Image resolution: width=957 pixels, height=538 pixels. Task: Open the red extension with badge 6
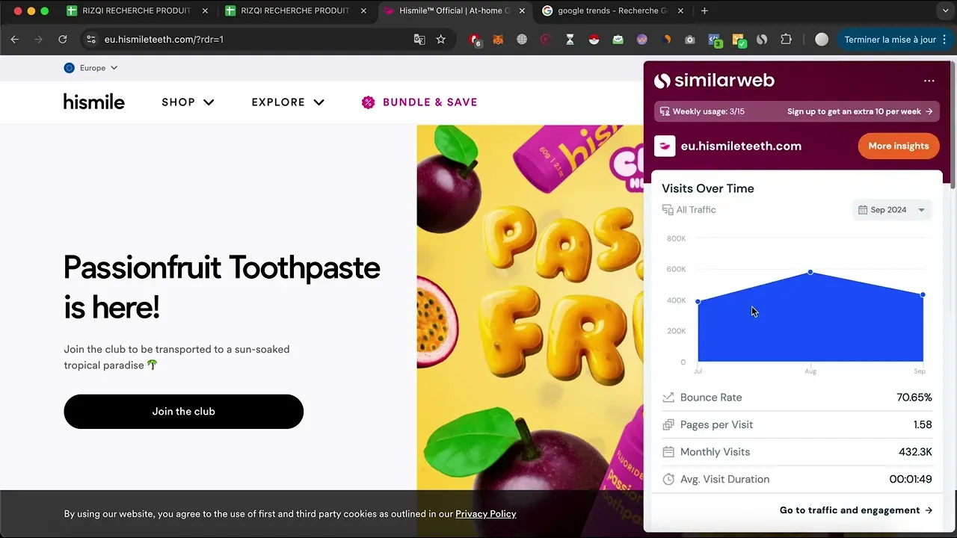point(475,40)
